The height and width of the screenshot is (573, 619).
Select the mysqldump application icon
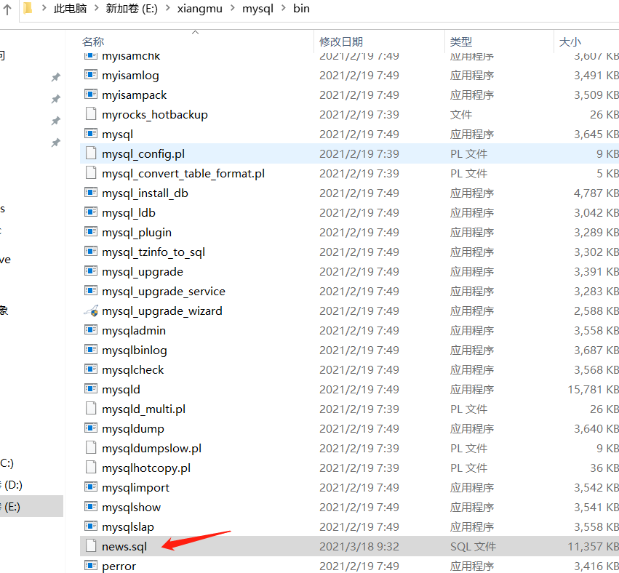89,428
